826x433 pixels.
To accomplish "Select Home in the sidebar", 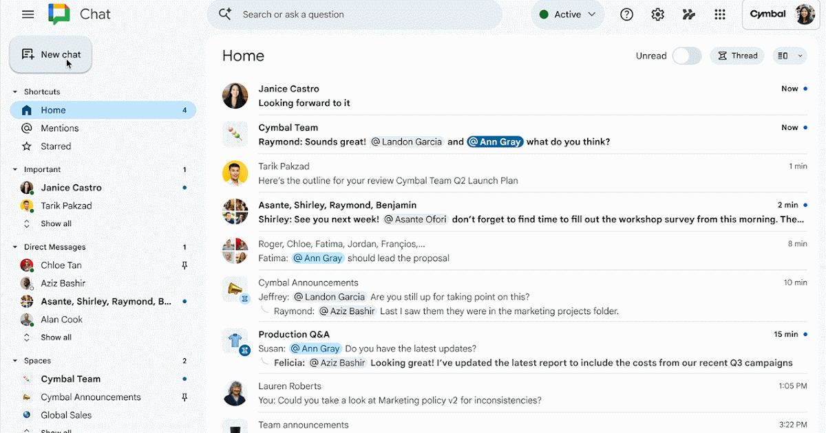I will tap(53, 110).
